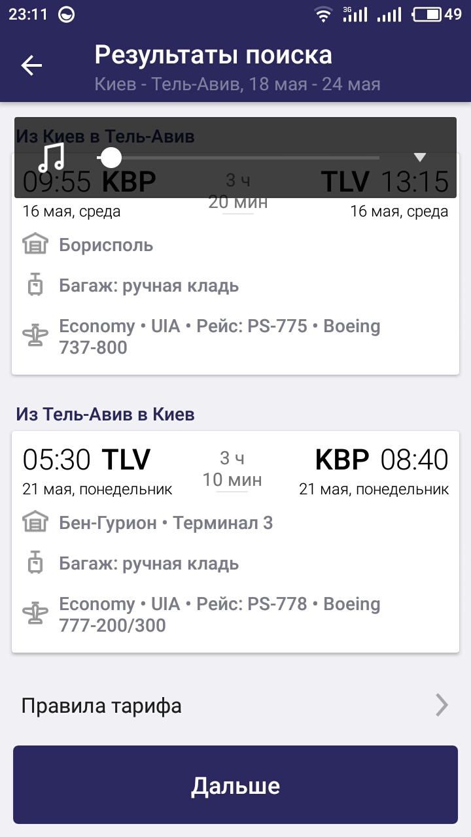
Task: Click the Boryspil airport terminal icon
Action: [x=35, y=245]
